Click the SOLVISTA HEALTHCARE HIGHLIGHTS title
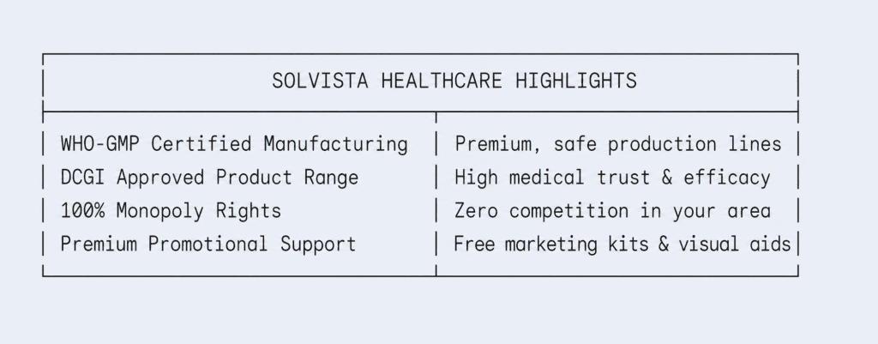 click(454, 81)
